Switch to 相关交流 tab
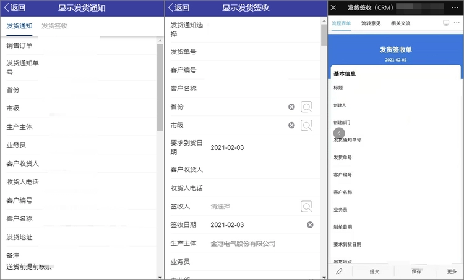This screenshot has width=464, height=280. click(401, 23)
